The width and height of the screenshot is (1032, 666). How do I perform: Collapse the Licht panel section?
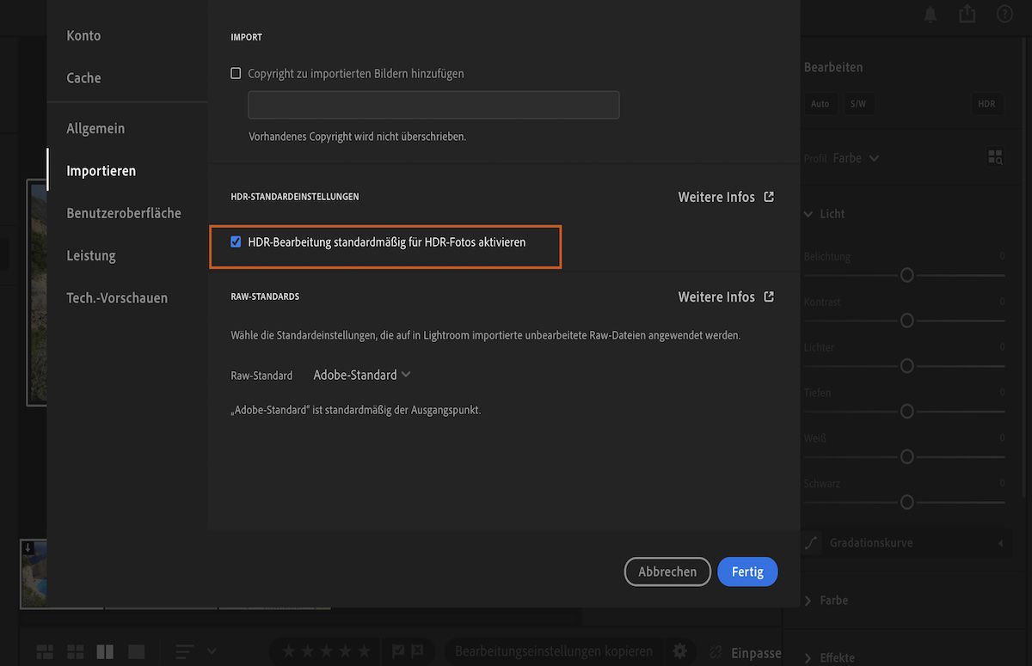[809, 213]
